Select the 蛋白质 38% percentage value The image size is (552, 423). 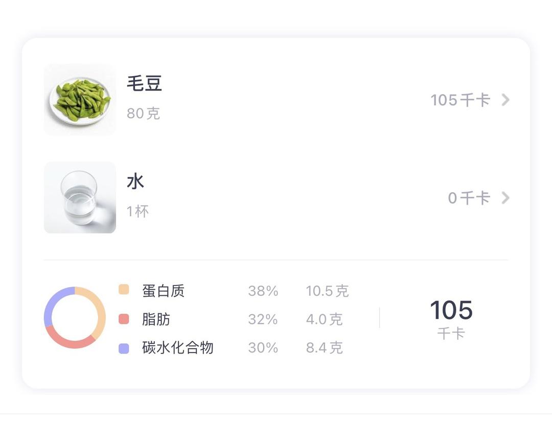point(263,290)
